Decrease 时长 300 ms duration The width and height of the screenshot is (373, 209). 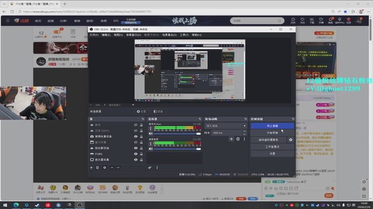tap(244, 134)
